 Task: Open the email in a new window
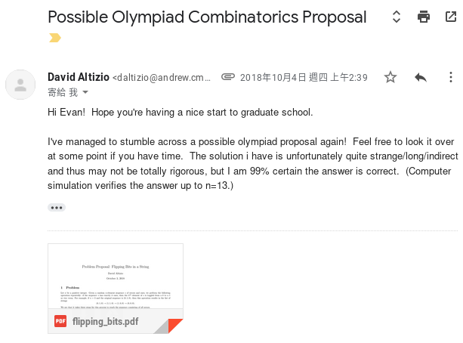tap(449, 17)
